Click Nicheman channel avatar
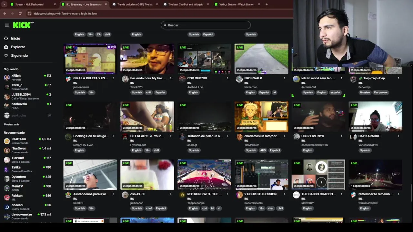Image resolution: width=413 pixels, height=232 pixels. pyautogui.click(x=239, y=79)
